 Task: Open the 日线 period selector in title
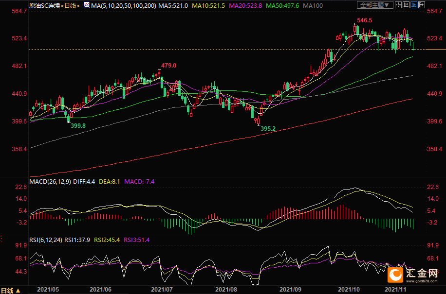(x=70, y=5)
